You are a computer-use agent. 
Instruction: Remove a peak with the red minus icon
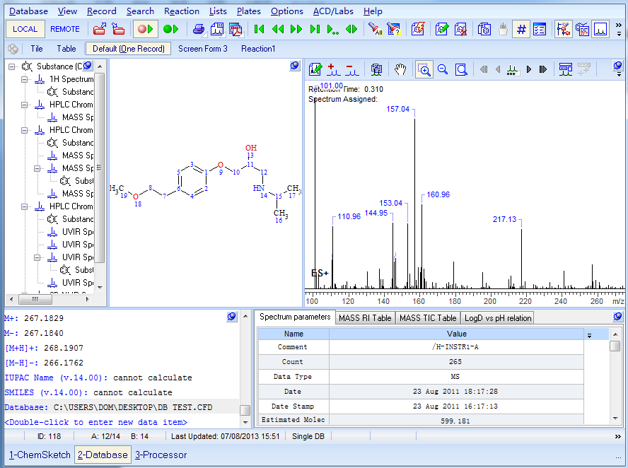351,69
